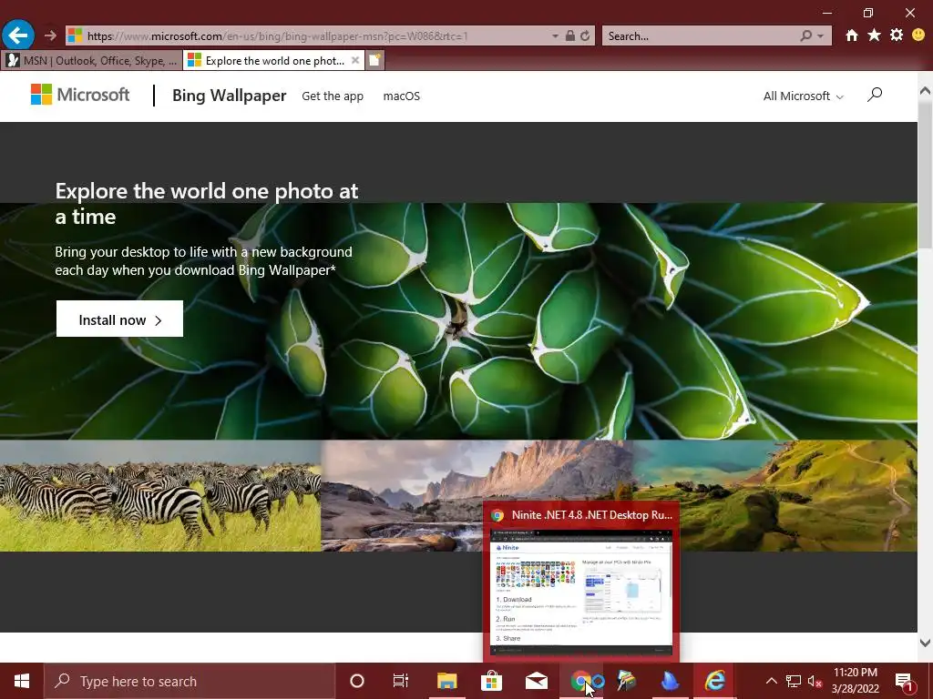The height and width of the screenshot is (699, 933).
Task: Click the vertical scrollbar thumb
Action: click(925, 176)
